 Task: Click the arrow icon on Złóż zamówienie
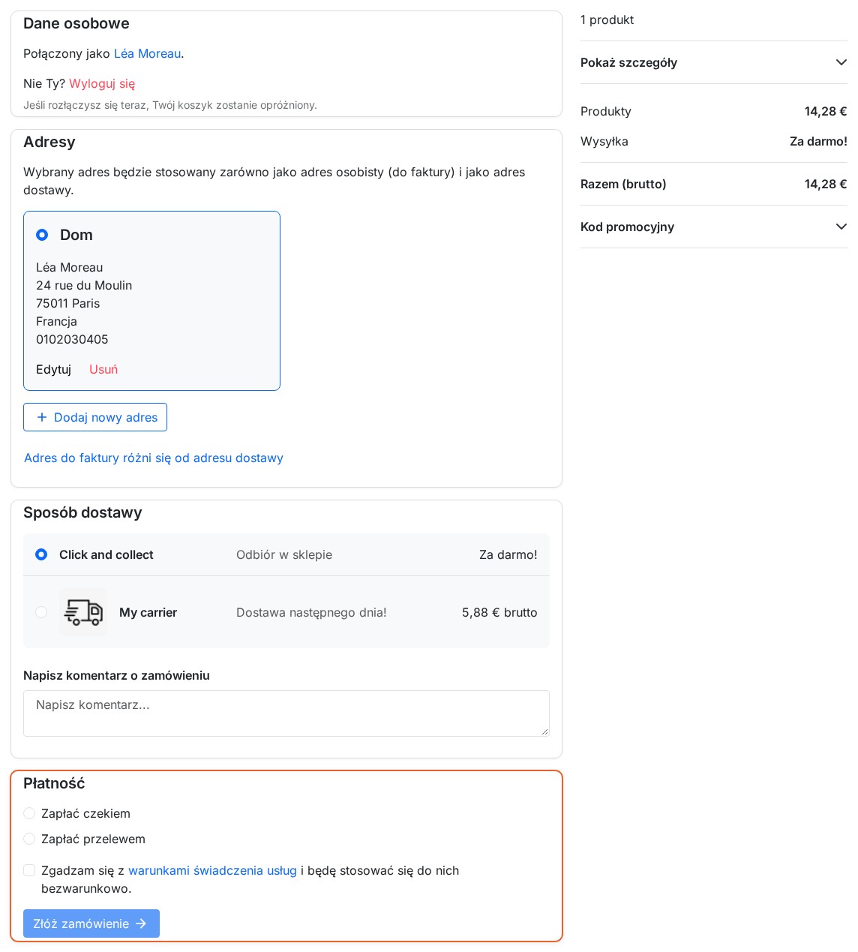(141, 923)
